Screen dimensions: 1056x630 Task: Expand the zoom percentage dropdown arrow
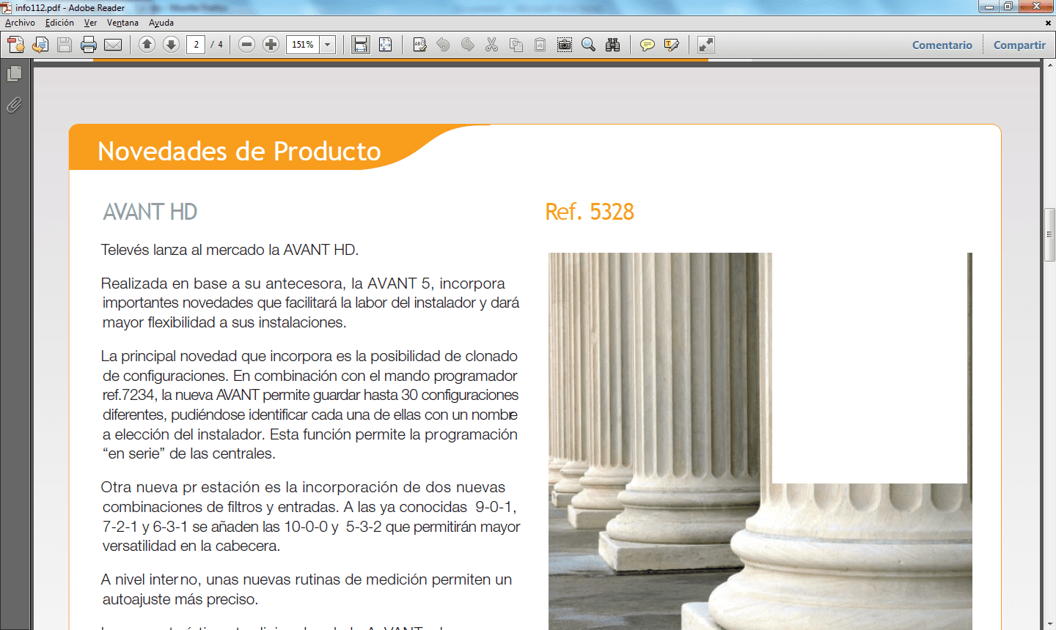328,45
